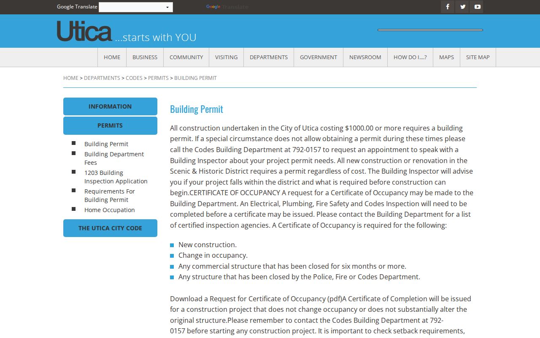This screenshot has height=338, width=540.
Task: Open the GOVERNMENT menu
Action: pos(319,57)
